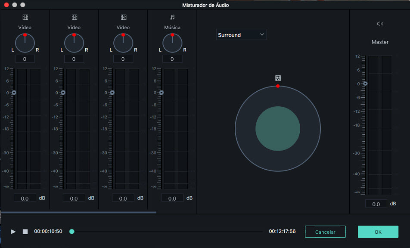
Task: Click the first Vídeo track film icon
Action: point(25,17)
